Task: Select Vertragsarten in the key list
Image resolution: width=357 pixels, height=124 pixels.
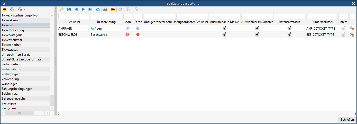Action: point(11,64)
